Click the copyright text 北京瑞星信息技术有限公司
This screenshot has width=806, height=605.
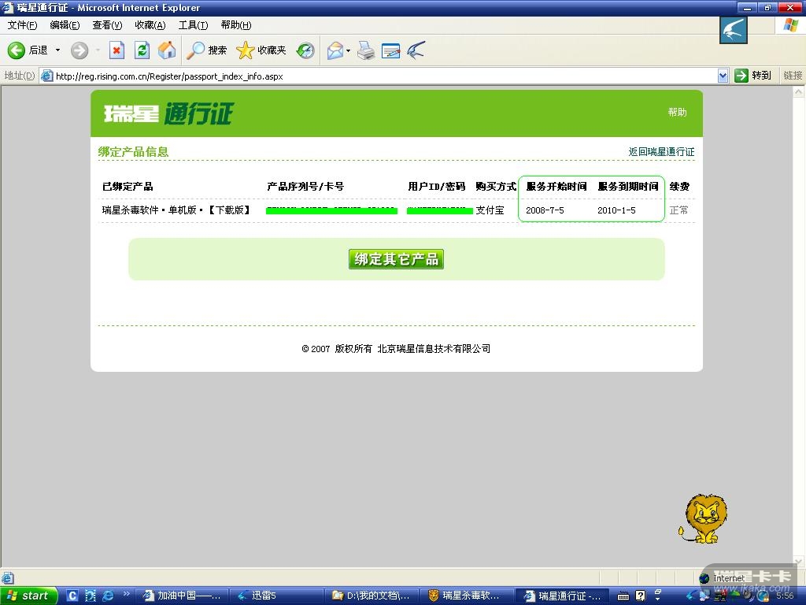pos(434,349)
